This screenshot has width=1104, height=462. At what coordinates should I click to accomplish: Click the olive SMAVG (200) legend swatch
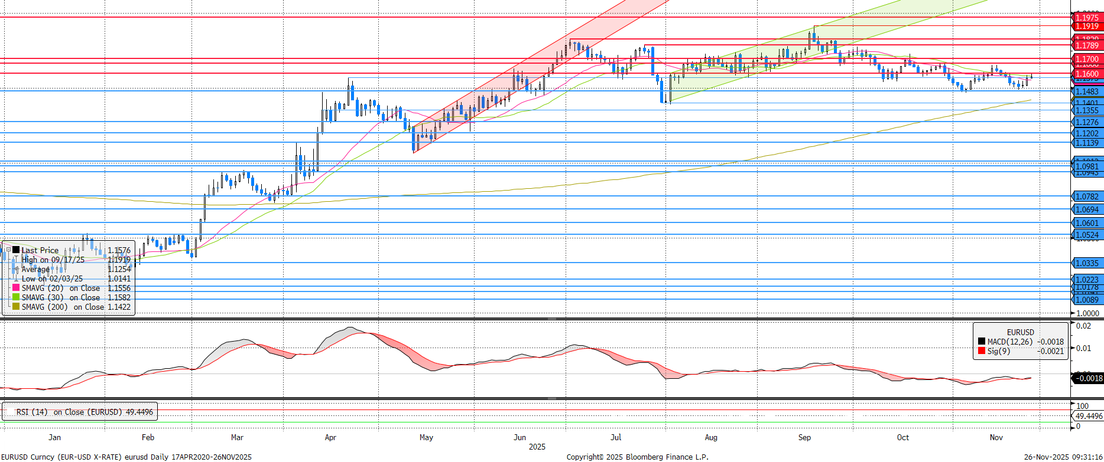pyautogui.click(x=16, y=307)
